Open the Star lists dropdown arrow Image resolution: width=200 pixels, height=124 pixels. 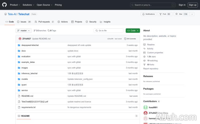[x=192, y=14]
